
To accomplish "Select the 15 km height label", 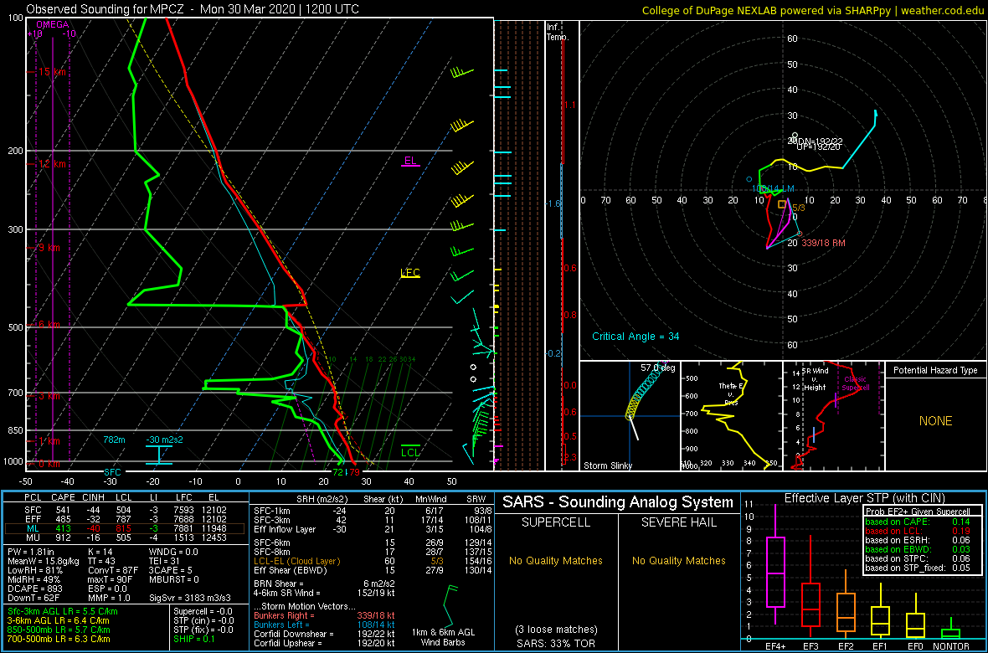I will [x=52, y=72].
